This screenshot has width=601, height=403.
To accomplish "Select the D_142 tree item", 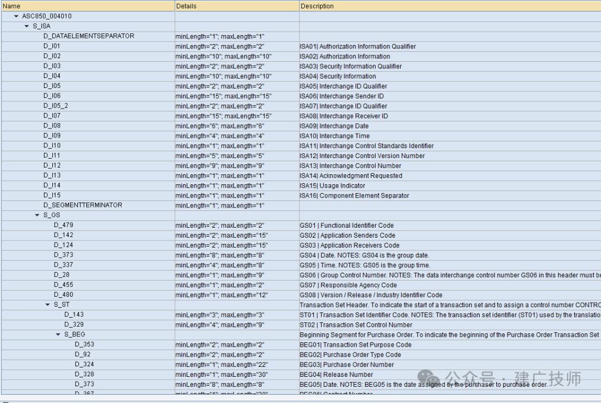I will coord(63,235).
